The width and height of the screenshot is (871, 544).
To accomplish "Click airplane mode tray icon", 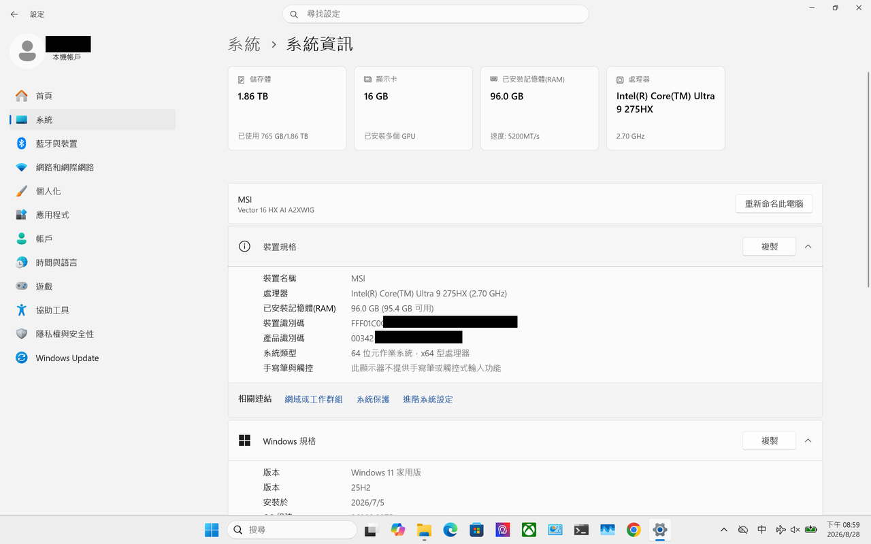I will tap(780, 530).
